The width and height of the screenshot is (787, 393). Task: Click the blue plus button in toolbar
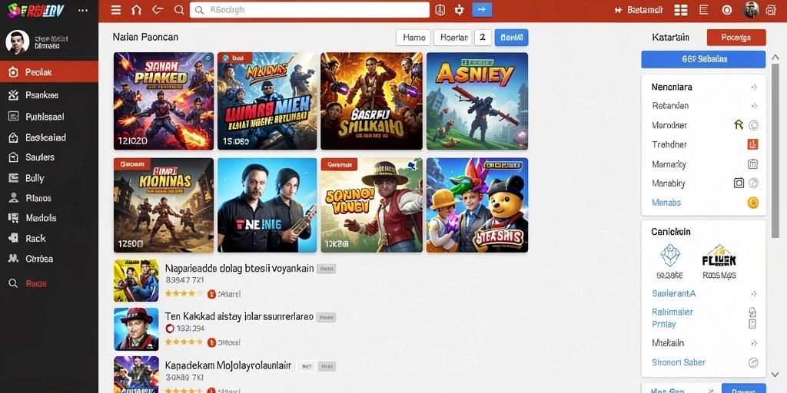(x=483, y=9)
